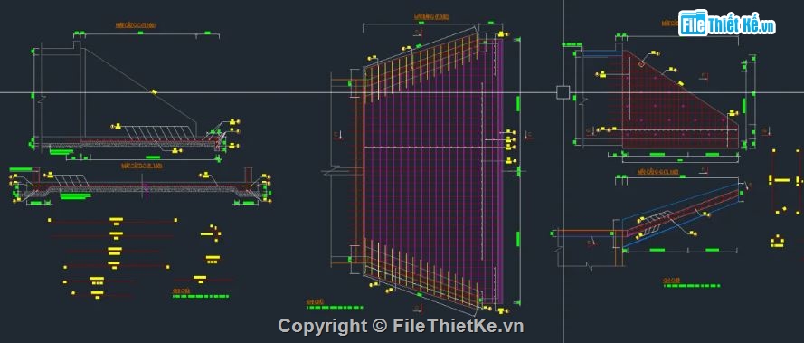Screen dimensions: 804x343
Task: Select the green note line below rebar schedule bars
Action: [201, 296]
